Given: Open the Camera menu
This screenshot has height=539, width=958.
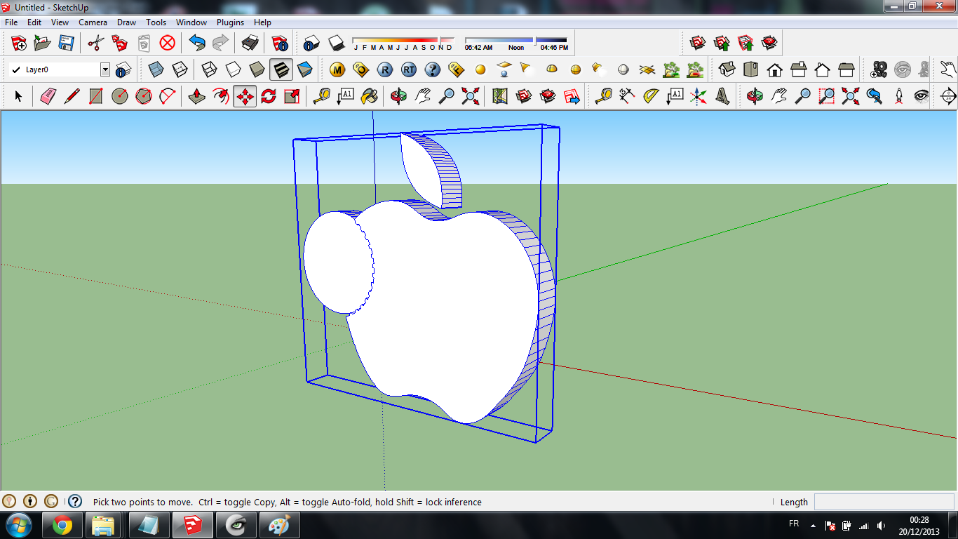Looking at the screenshot, I should tap(93, 22).
